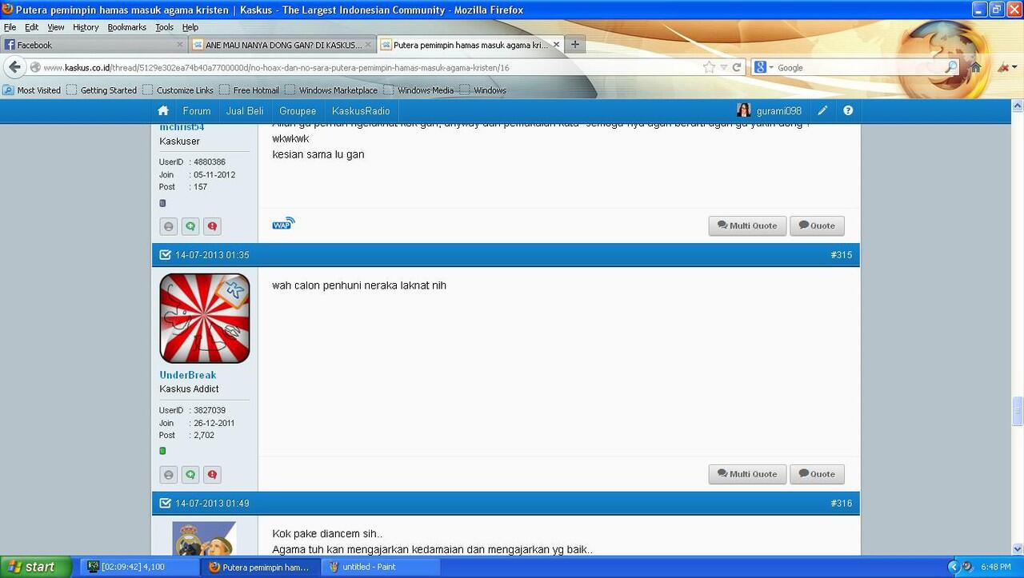Viewport: 1024px width, 578px height.
Task: Open the search engine dropdown next to Google icon
Action: pos(771,67)
